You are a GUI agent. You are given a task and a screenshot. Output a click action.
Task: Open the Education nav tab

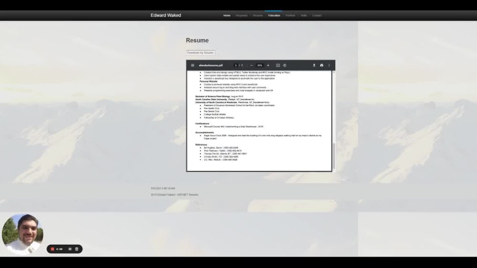click(274, 16)
